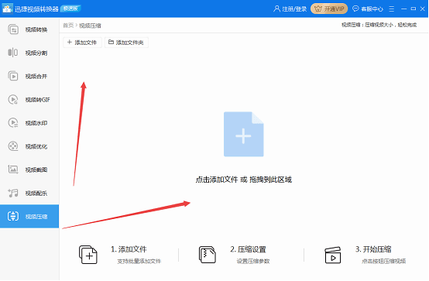Select the 视频优化 film reel icon
The width and height of the screenshot is (429, 281).
[13, 146]
